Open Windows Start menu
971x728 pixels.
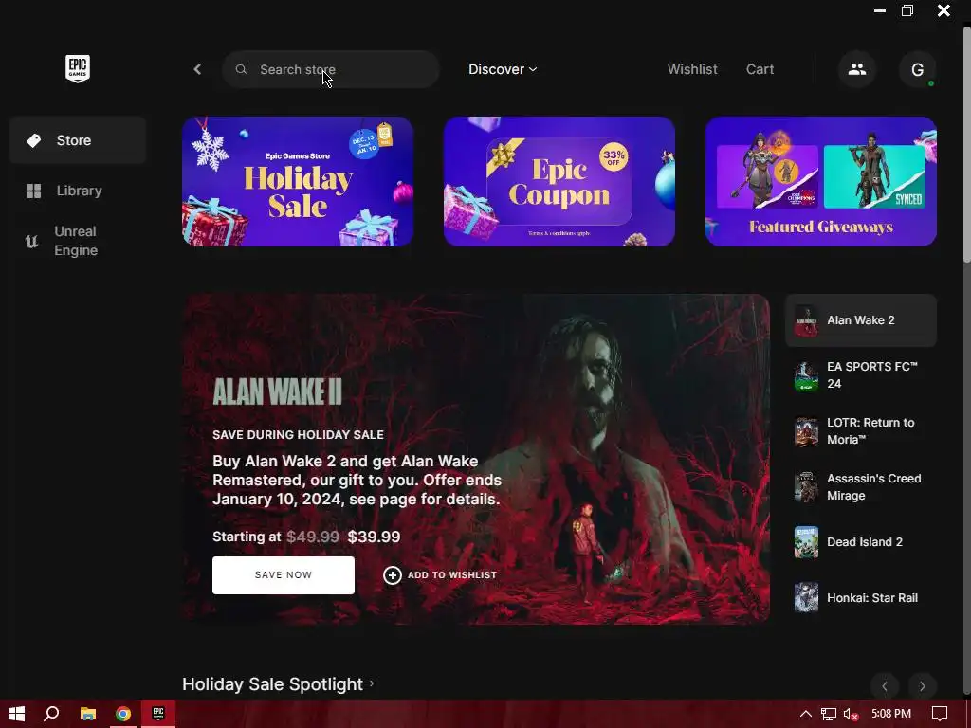17,714
